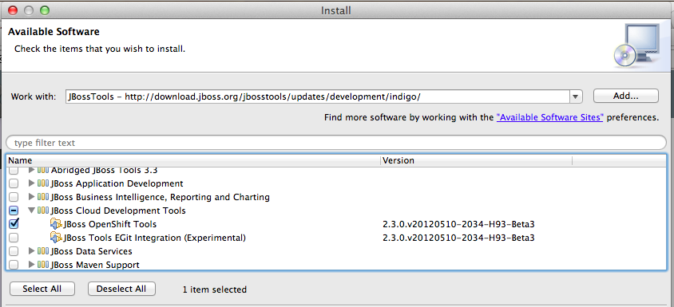674x307 pixels.
Task: Sort by the Name column header
Action: coord(193,160)
